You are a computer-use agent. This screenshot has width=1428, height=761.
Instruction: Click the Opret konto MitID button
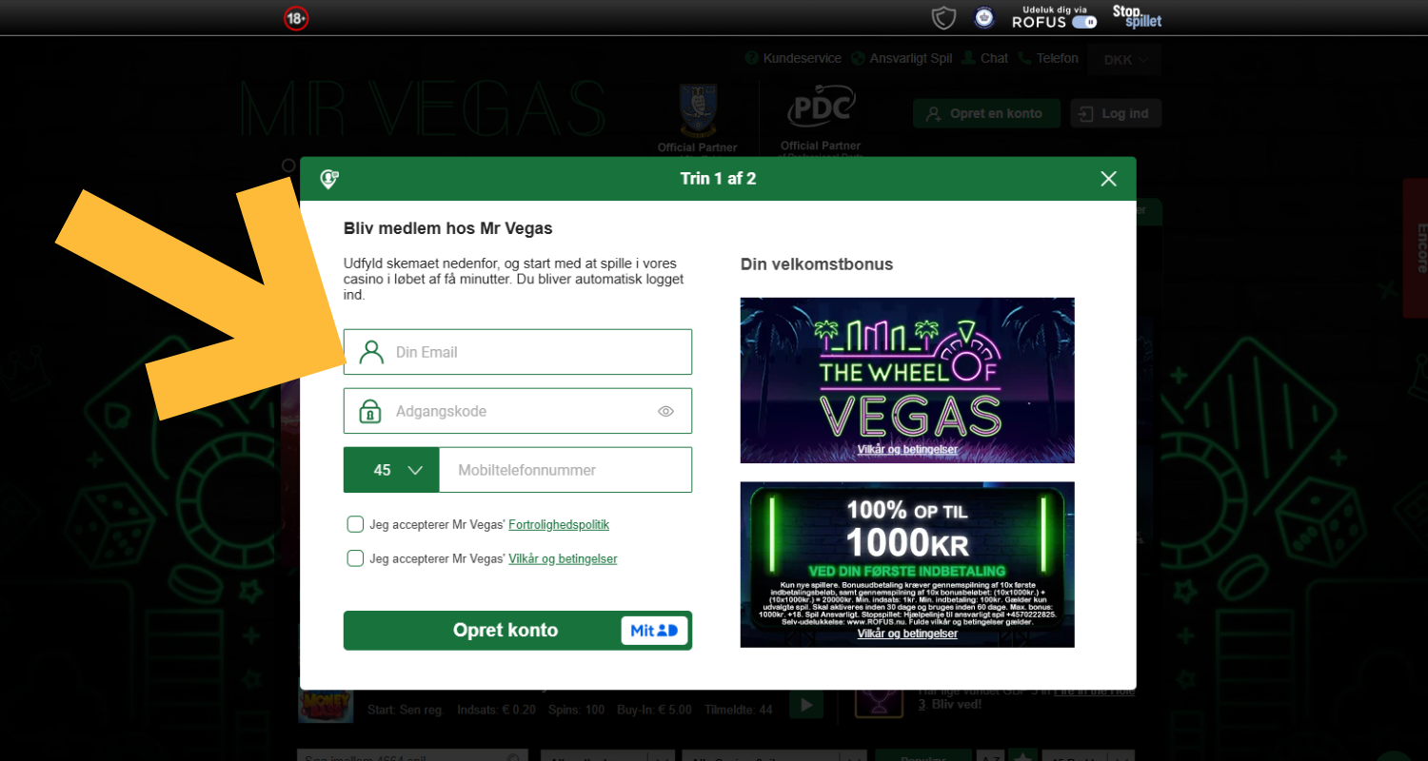tap(518, 631)
